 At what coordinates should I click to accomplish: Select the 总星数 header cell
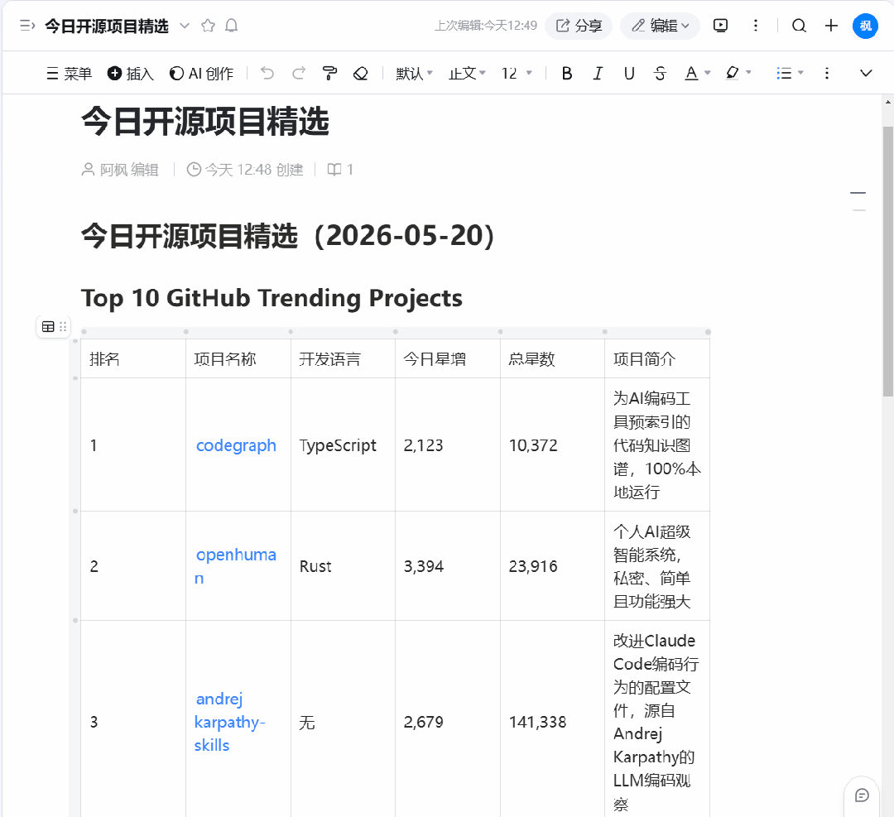pos(552,359)
